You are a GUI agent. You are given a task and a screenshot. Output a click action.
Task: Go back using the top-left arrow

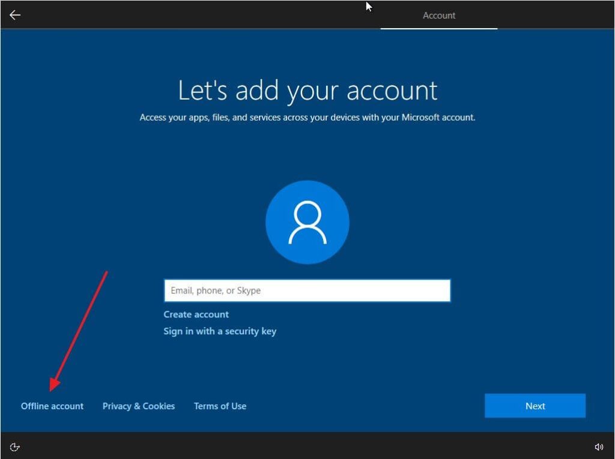[15, 15]
